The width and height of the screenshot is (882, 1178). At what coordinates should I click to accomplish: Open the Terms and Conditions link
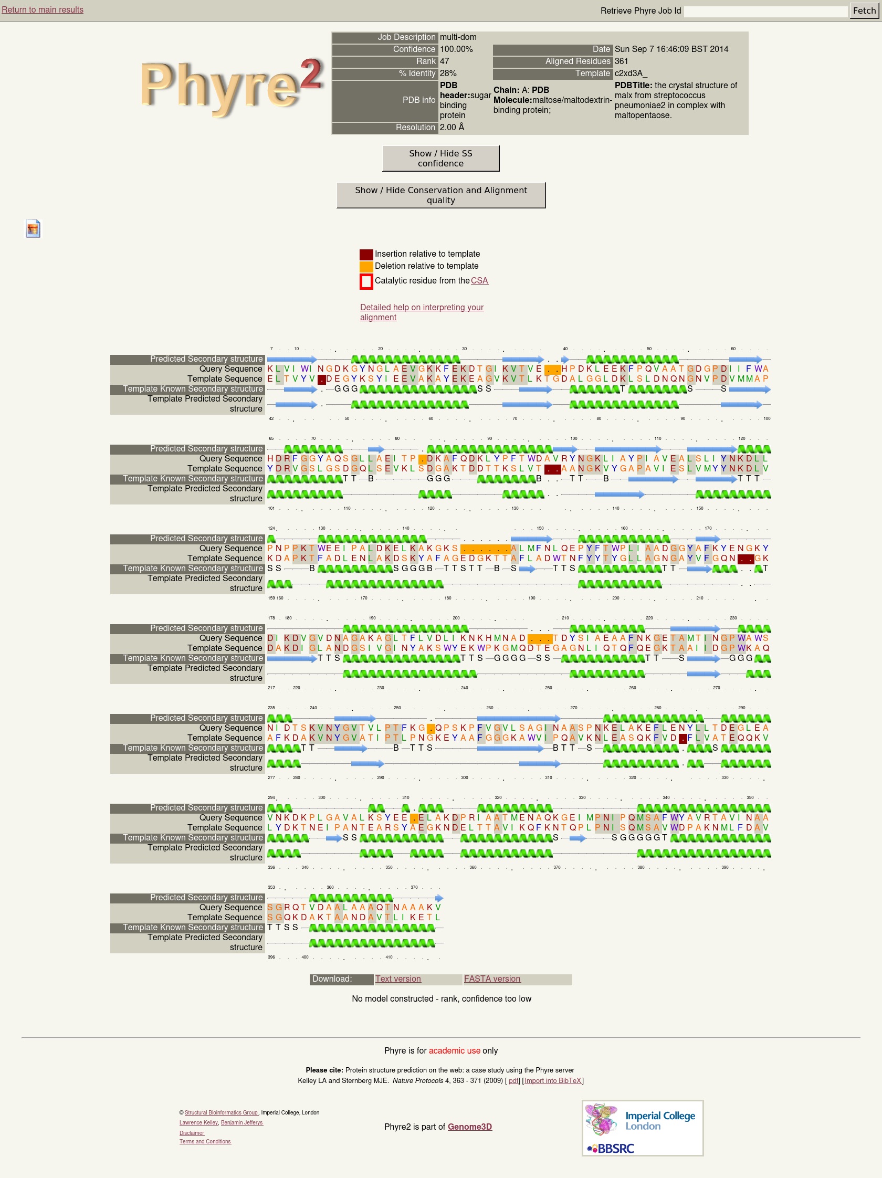click(205, 1141)
